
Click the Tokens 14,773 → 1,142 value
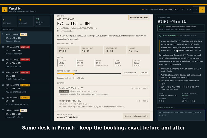(189, 101)
